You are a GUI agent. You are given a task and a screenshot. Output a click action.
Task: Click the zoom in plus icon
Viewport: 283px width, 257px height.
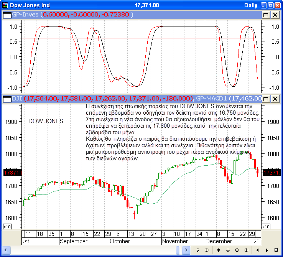[x=246, y=250]
